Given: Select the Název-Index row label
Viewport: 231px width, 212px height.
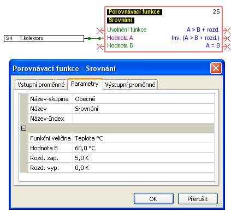Looking at the screenshot, I should click(50, 119).
